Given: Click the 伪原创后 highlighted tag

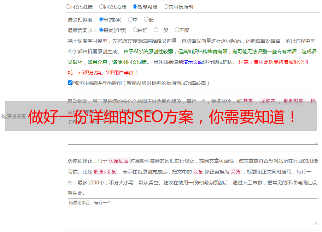Looking at the screenshot, I should (119, 161).
